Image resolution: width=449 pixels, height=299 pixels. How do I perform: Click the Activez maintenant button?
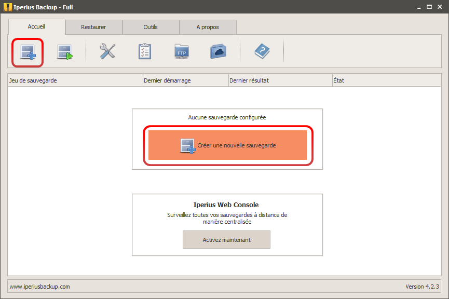click(226, 240)
